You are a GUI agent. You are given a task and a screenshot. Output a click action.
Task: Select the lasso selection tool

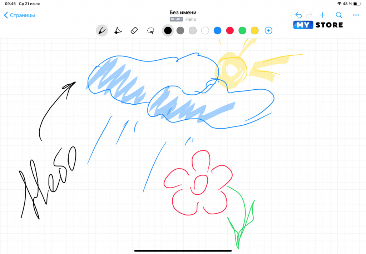(151, 31)
